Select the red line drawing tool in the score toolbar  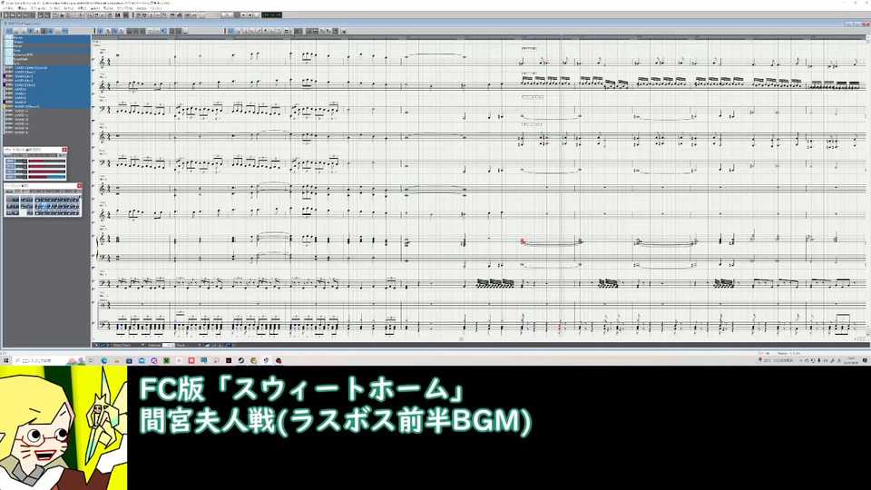pos(259,31)
